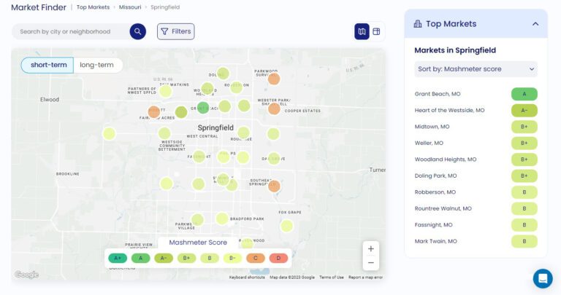
Task: Open the Filters options
Action: [x=176, y=31]
